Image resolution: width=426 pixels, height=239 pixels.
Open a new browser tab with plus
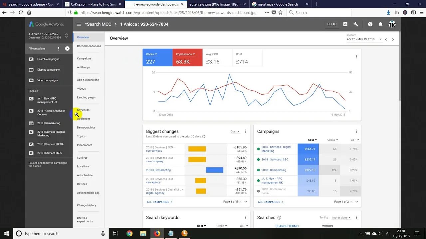pos(316,4)
